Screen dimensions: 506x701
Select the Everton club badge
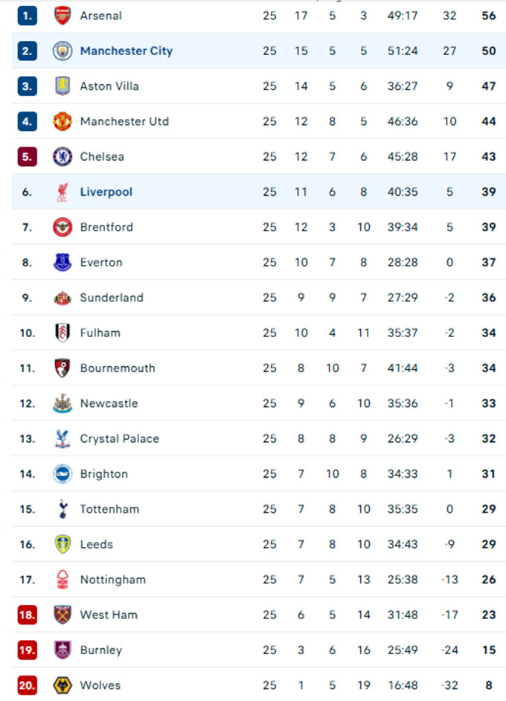coord(63,262)
